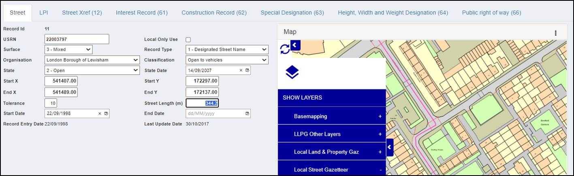This screenshot has width=574, height=176.
Task: Open the Special Designation (63) tab
Action: coord(292,13)
